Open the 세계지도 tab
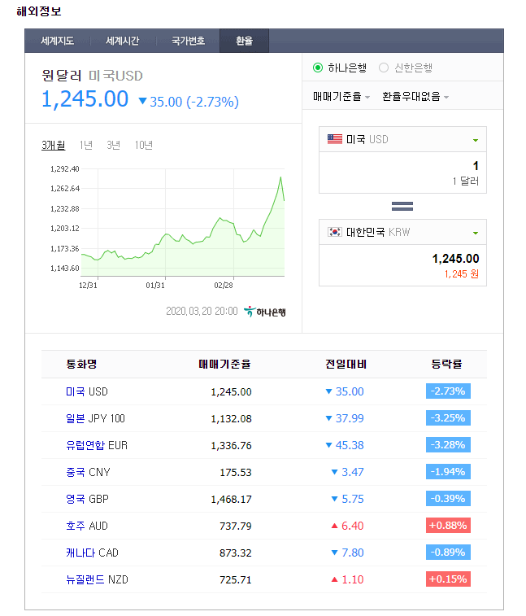Image resolution: width=526 pixels, height=616 pixels. click(57, 41)
